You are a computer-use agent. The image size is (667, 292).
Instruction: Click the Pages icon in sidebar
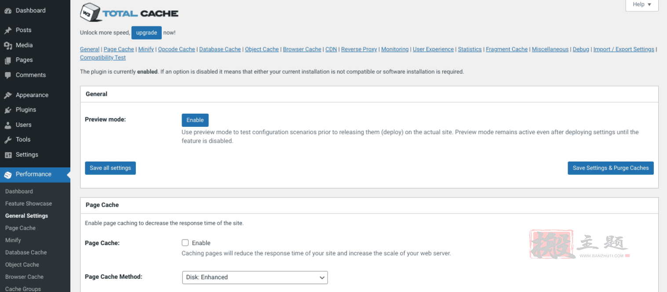pyautogui.click(x=8, y=60)
